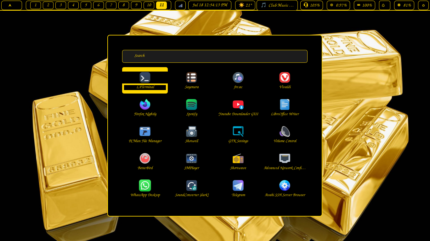Click the brightness 81% widget

click(404, 5)
